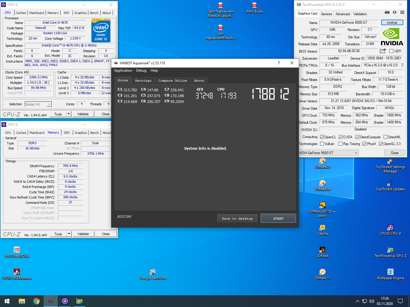Image resolution: width=410 pixels, height=307 pixels.
Task: Toggle the UEFI checkbox in GPU-Z
Action: pos(391,51)
